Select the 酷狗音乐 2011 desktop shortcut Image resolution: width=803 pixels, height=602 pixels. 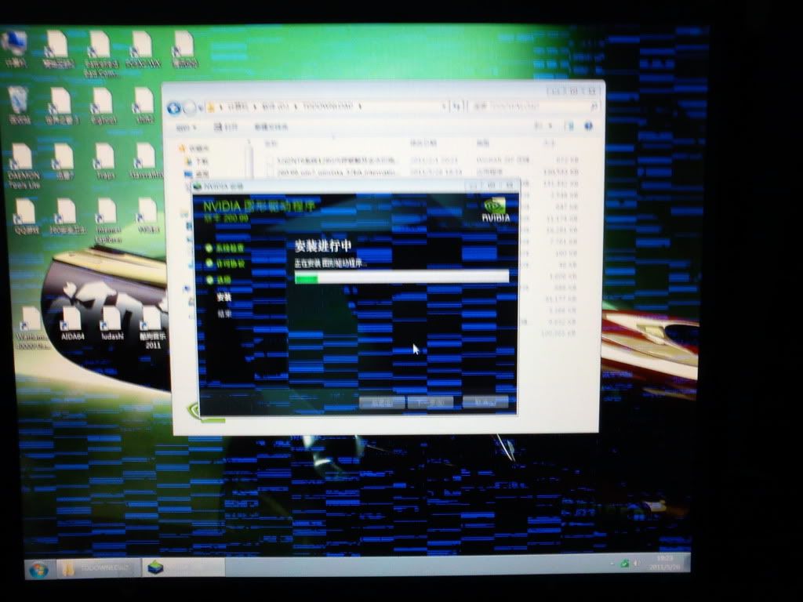click(153, 328)
